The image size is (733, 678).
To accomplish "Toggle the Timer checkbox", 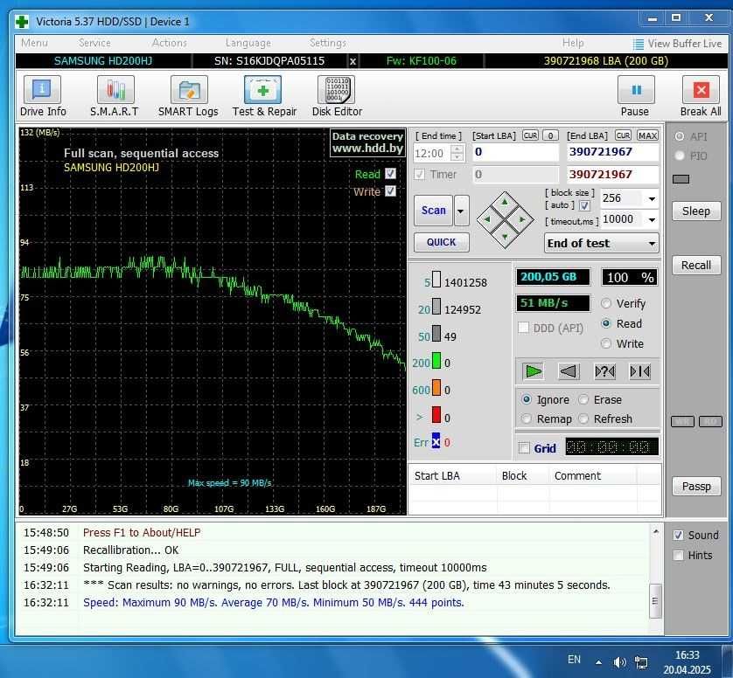I will click(419, 174).
